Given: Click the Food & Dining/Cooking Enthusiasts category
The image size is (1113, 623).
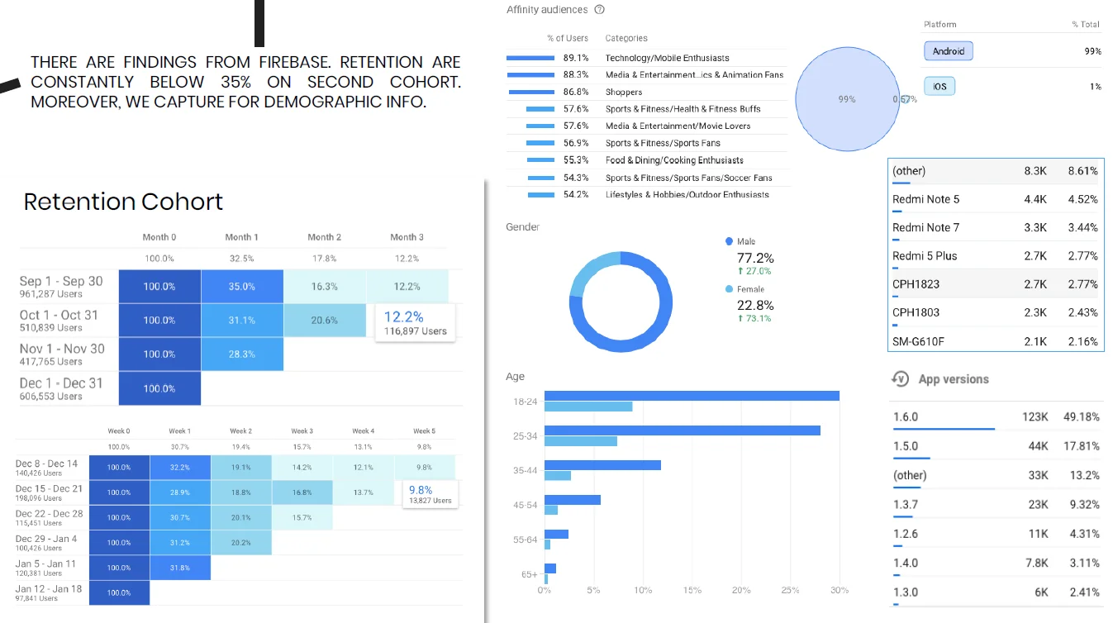Looking at the screenshot, I should 674,160.
